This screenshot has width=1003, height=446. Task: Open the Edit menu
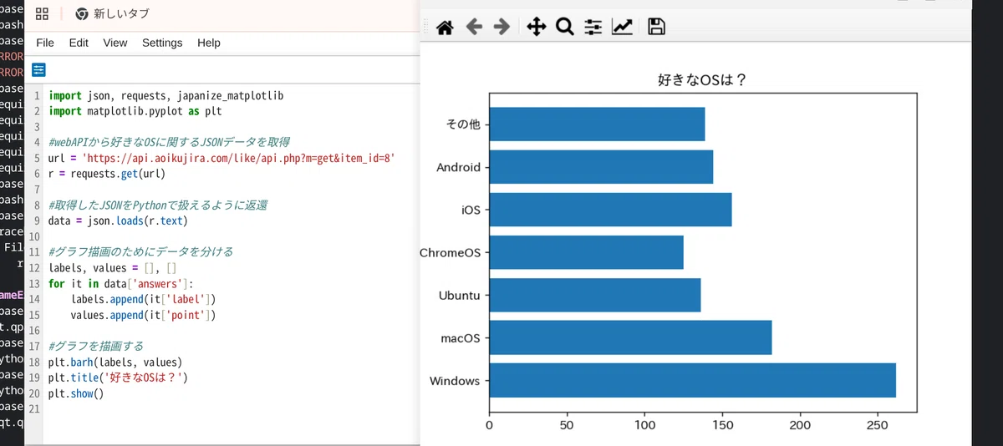point(79,43)
